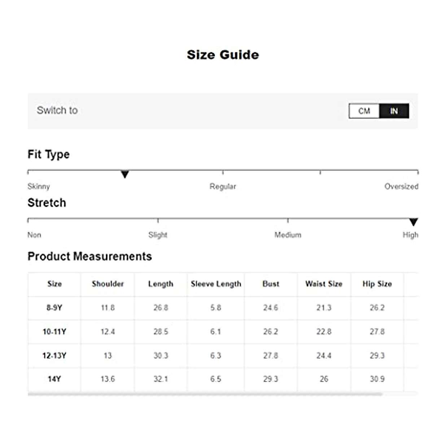The height and width of the screenshot is (433, 433).
Task: Select the IN unit option
Action: [x=394, y=111]
